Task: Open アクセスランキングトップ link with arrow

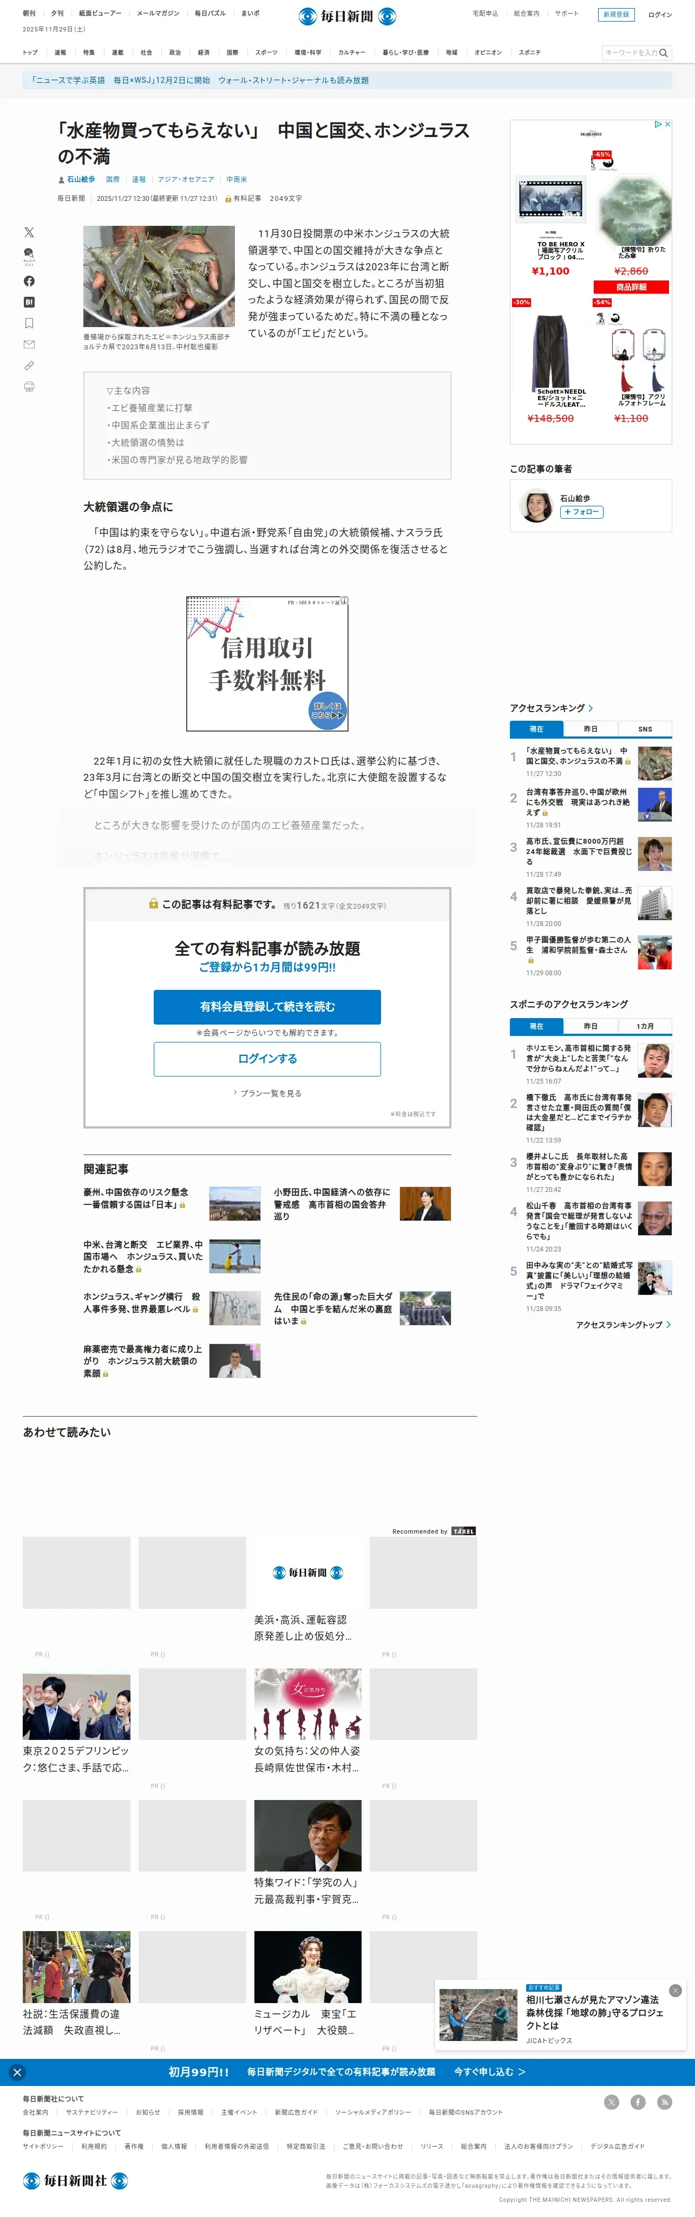Action: 624,1325
